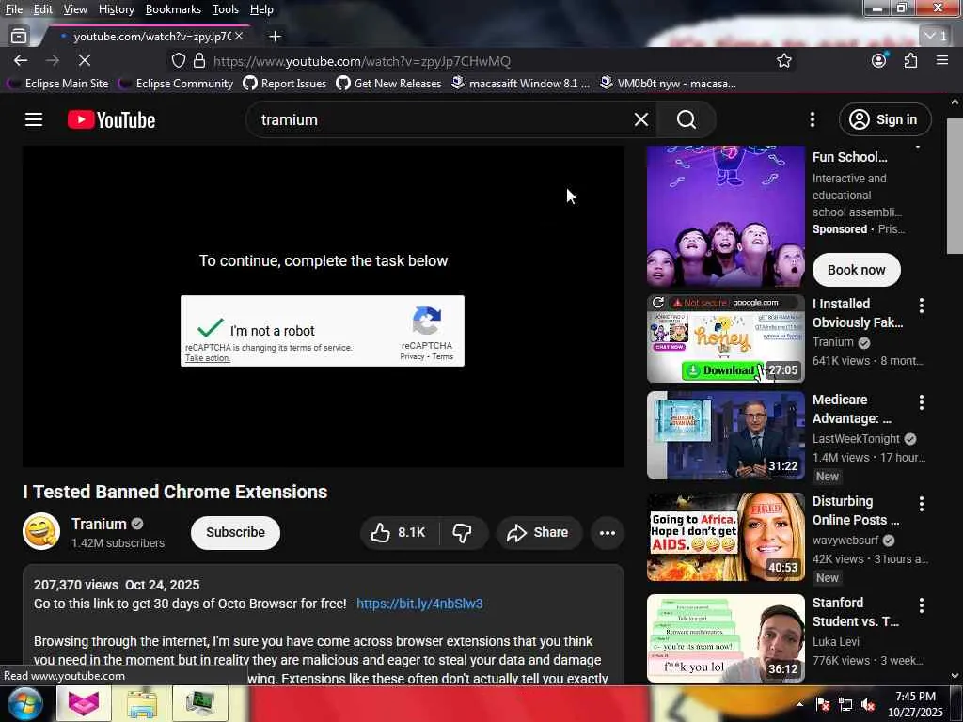Share this video
Screen dimensions: 963x722
[x=538, y=532]
